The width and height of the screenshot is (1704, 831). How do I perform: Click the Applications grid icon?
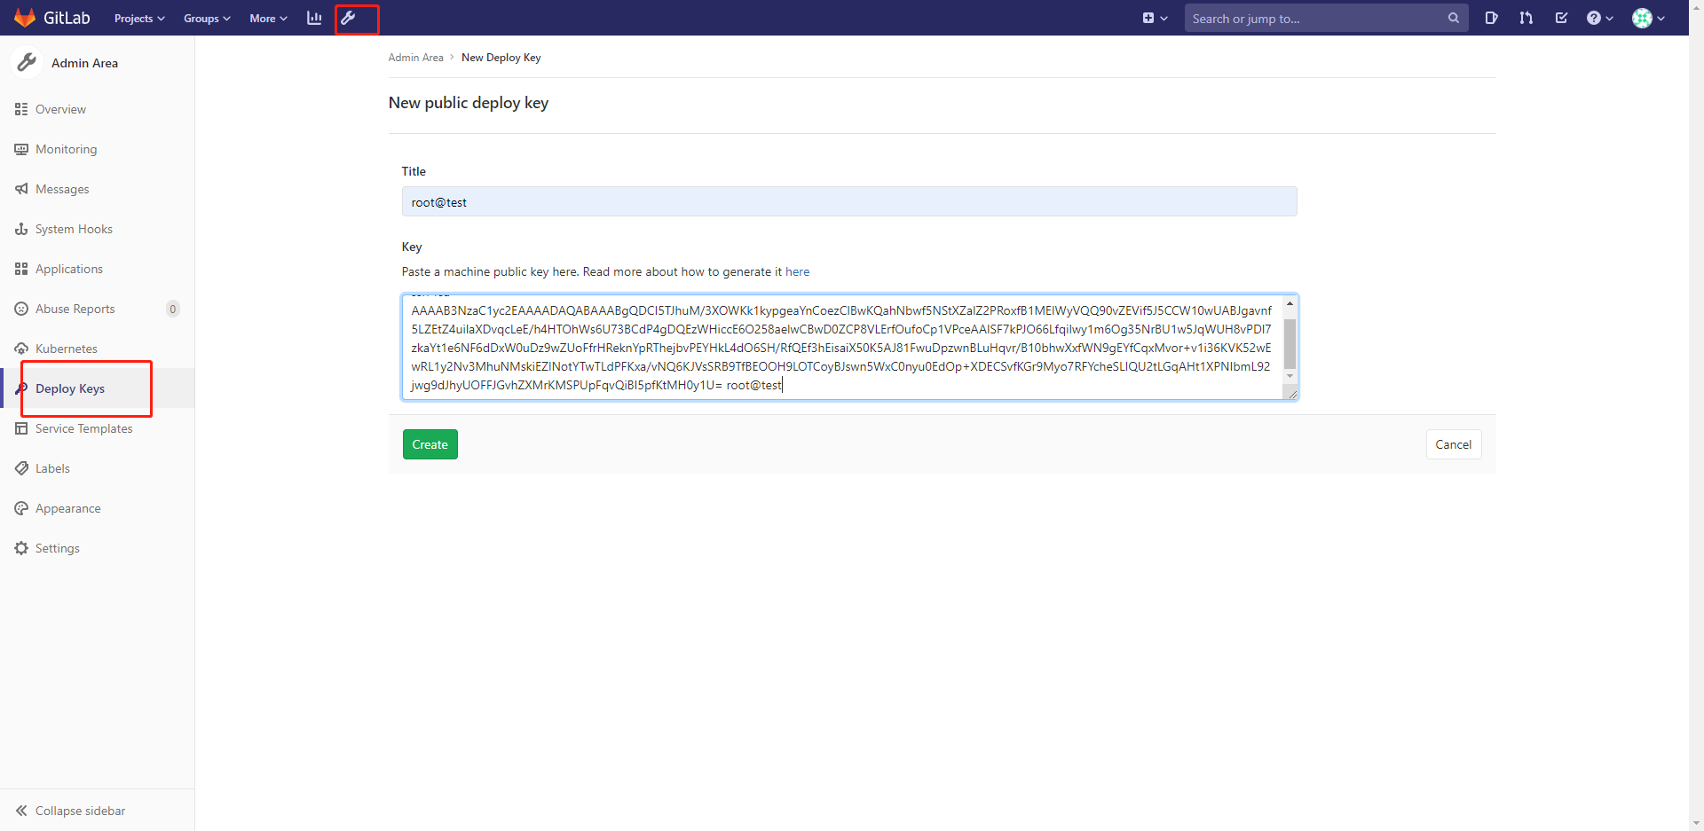point(21,269)
